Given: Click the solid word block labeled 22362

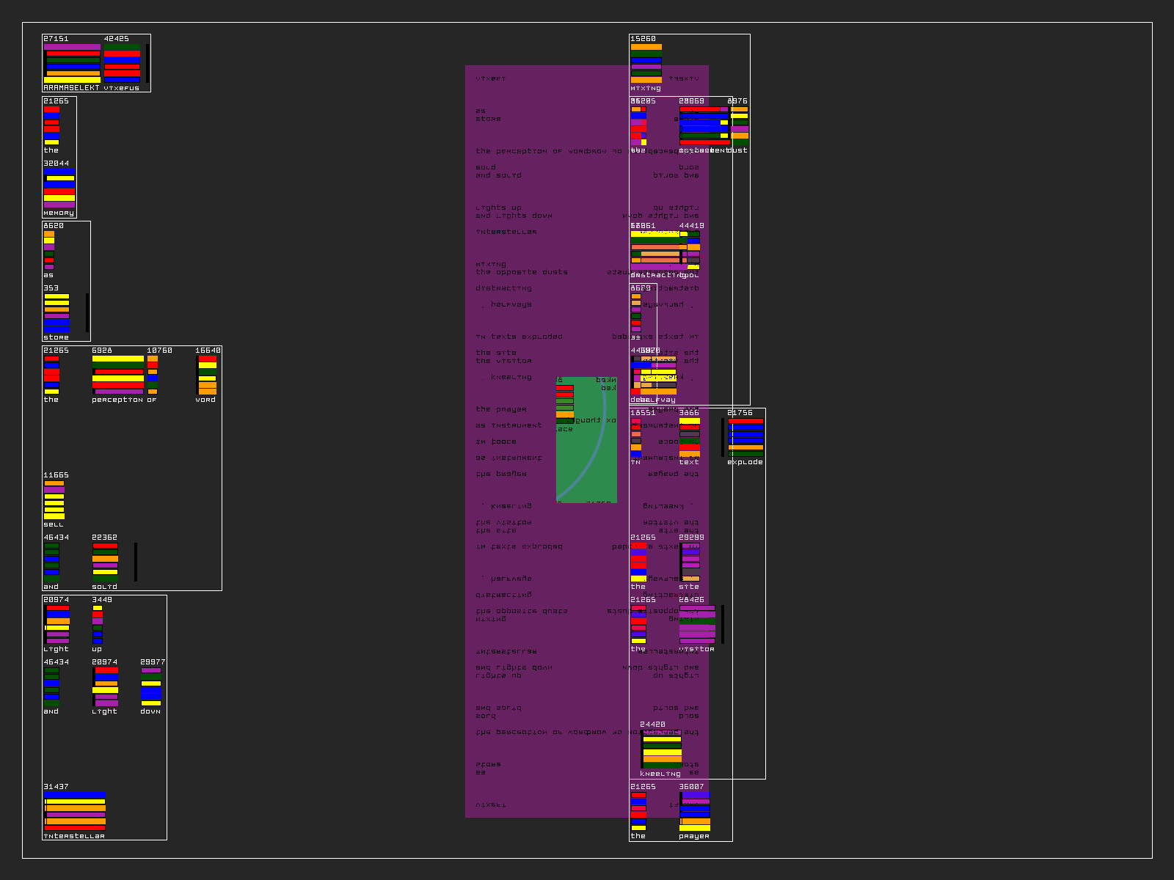Looking at the screenshot, I should click(x=105, y=562).
